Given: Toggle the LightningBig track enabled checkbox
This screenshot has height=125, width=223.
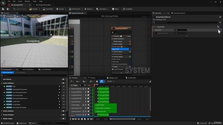Looking at the screenshot, I should pyautogui.click(x=91, y=105).
